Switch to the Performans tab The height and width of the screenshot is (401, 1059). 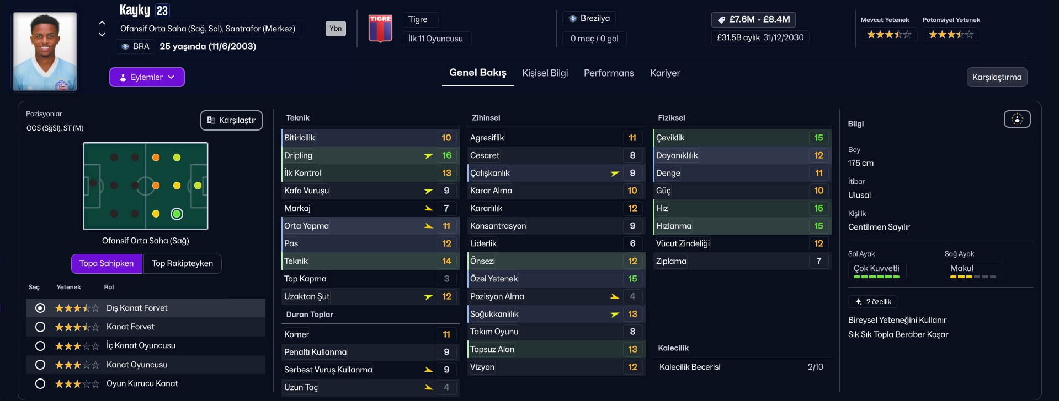click(x=609, y=73)
